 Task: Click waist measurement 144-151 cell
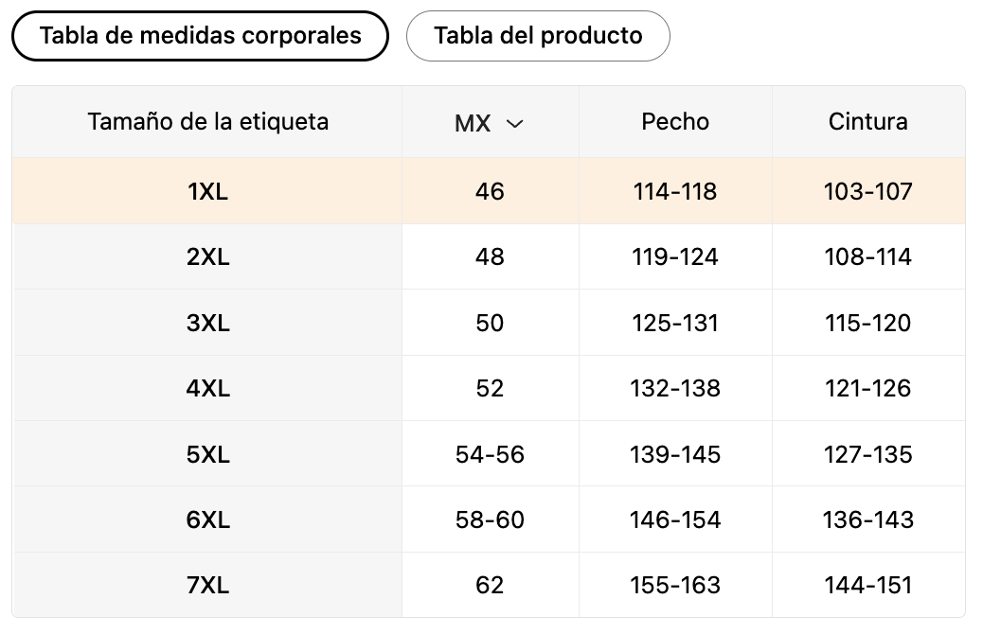(868, 585)
